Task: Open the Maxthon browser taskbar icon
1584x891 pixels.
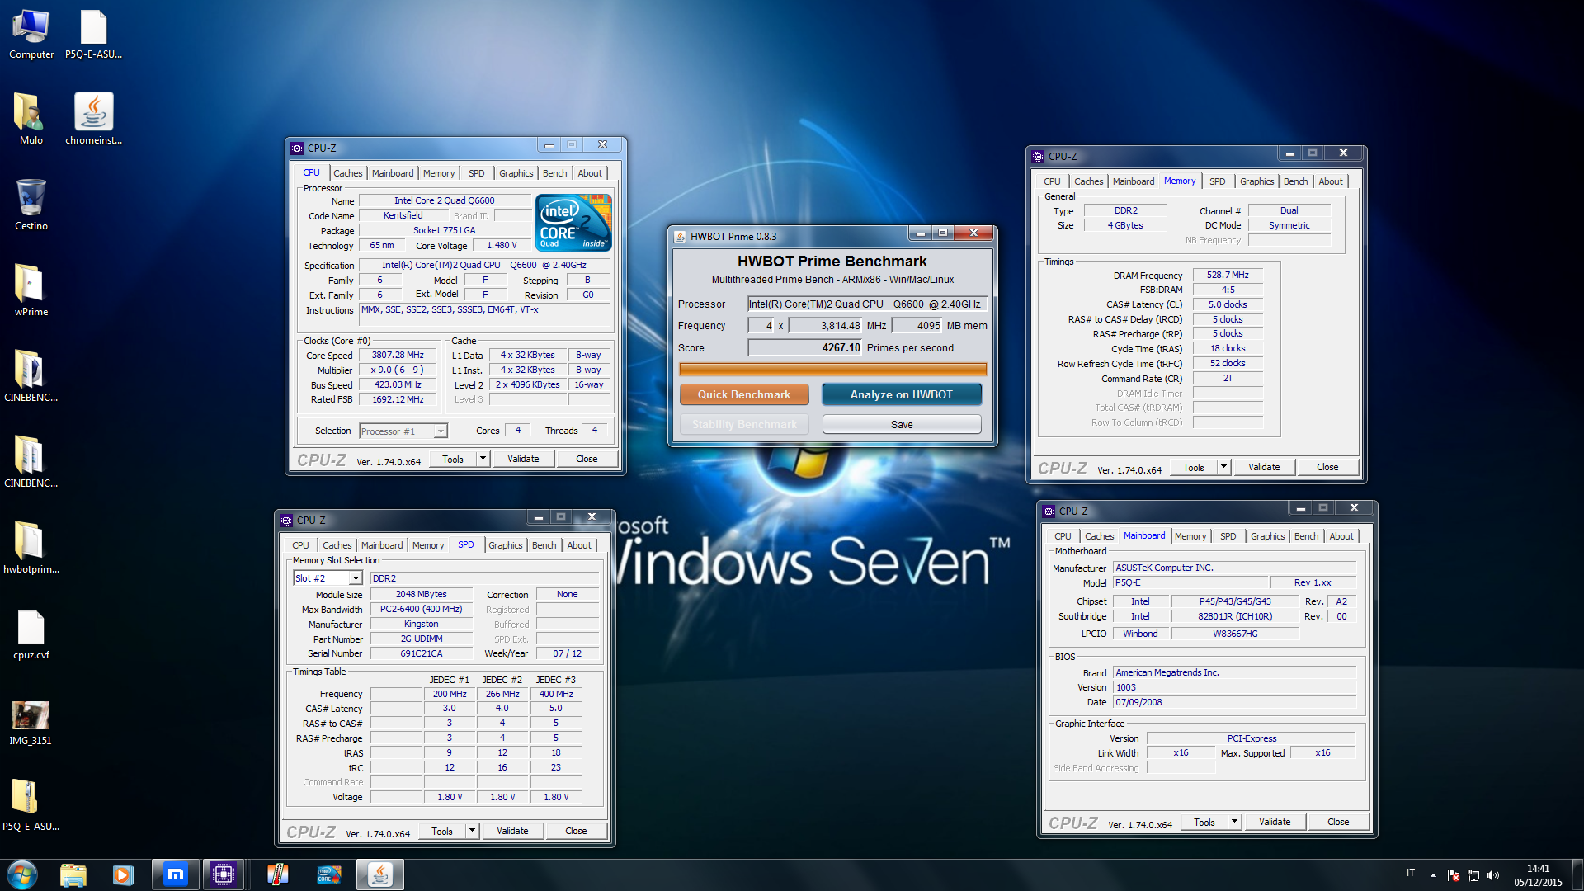Action: (175, 874)
